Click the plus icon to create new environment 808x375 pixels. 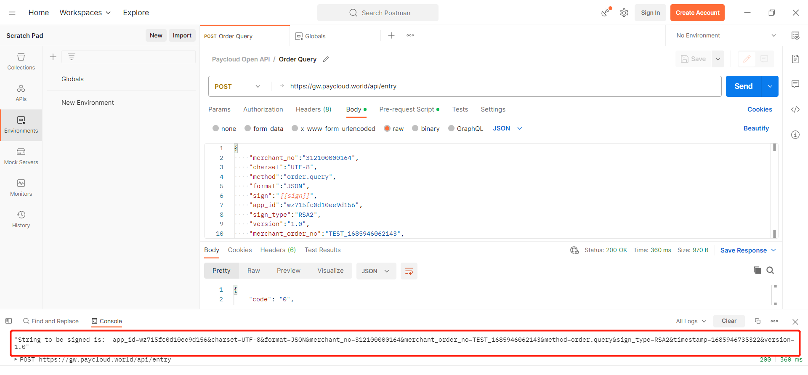53,57
